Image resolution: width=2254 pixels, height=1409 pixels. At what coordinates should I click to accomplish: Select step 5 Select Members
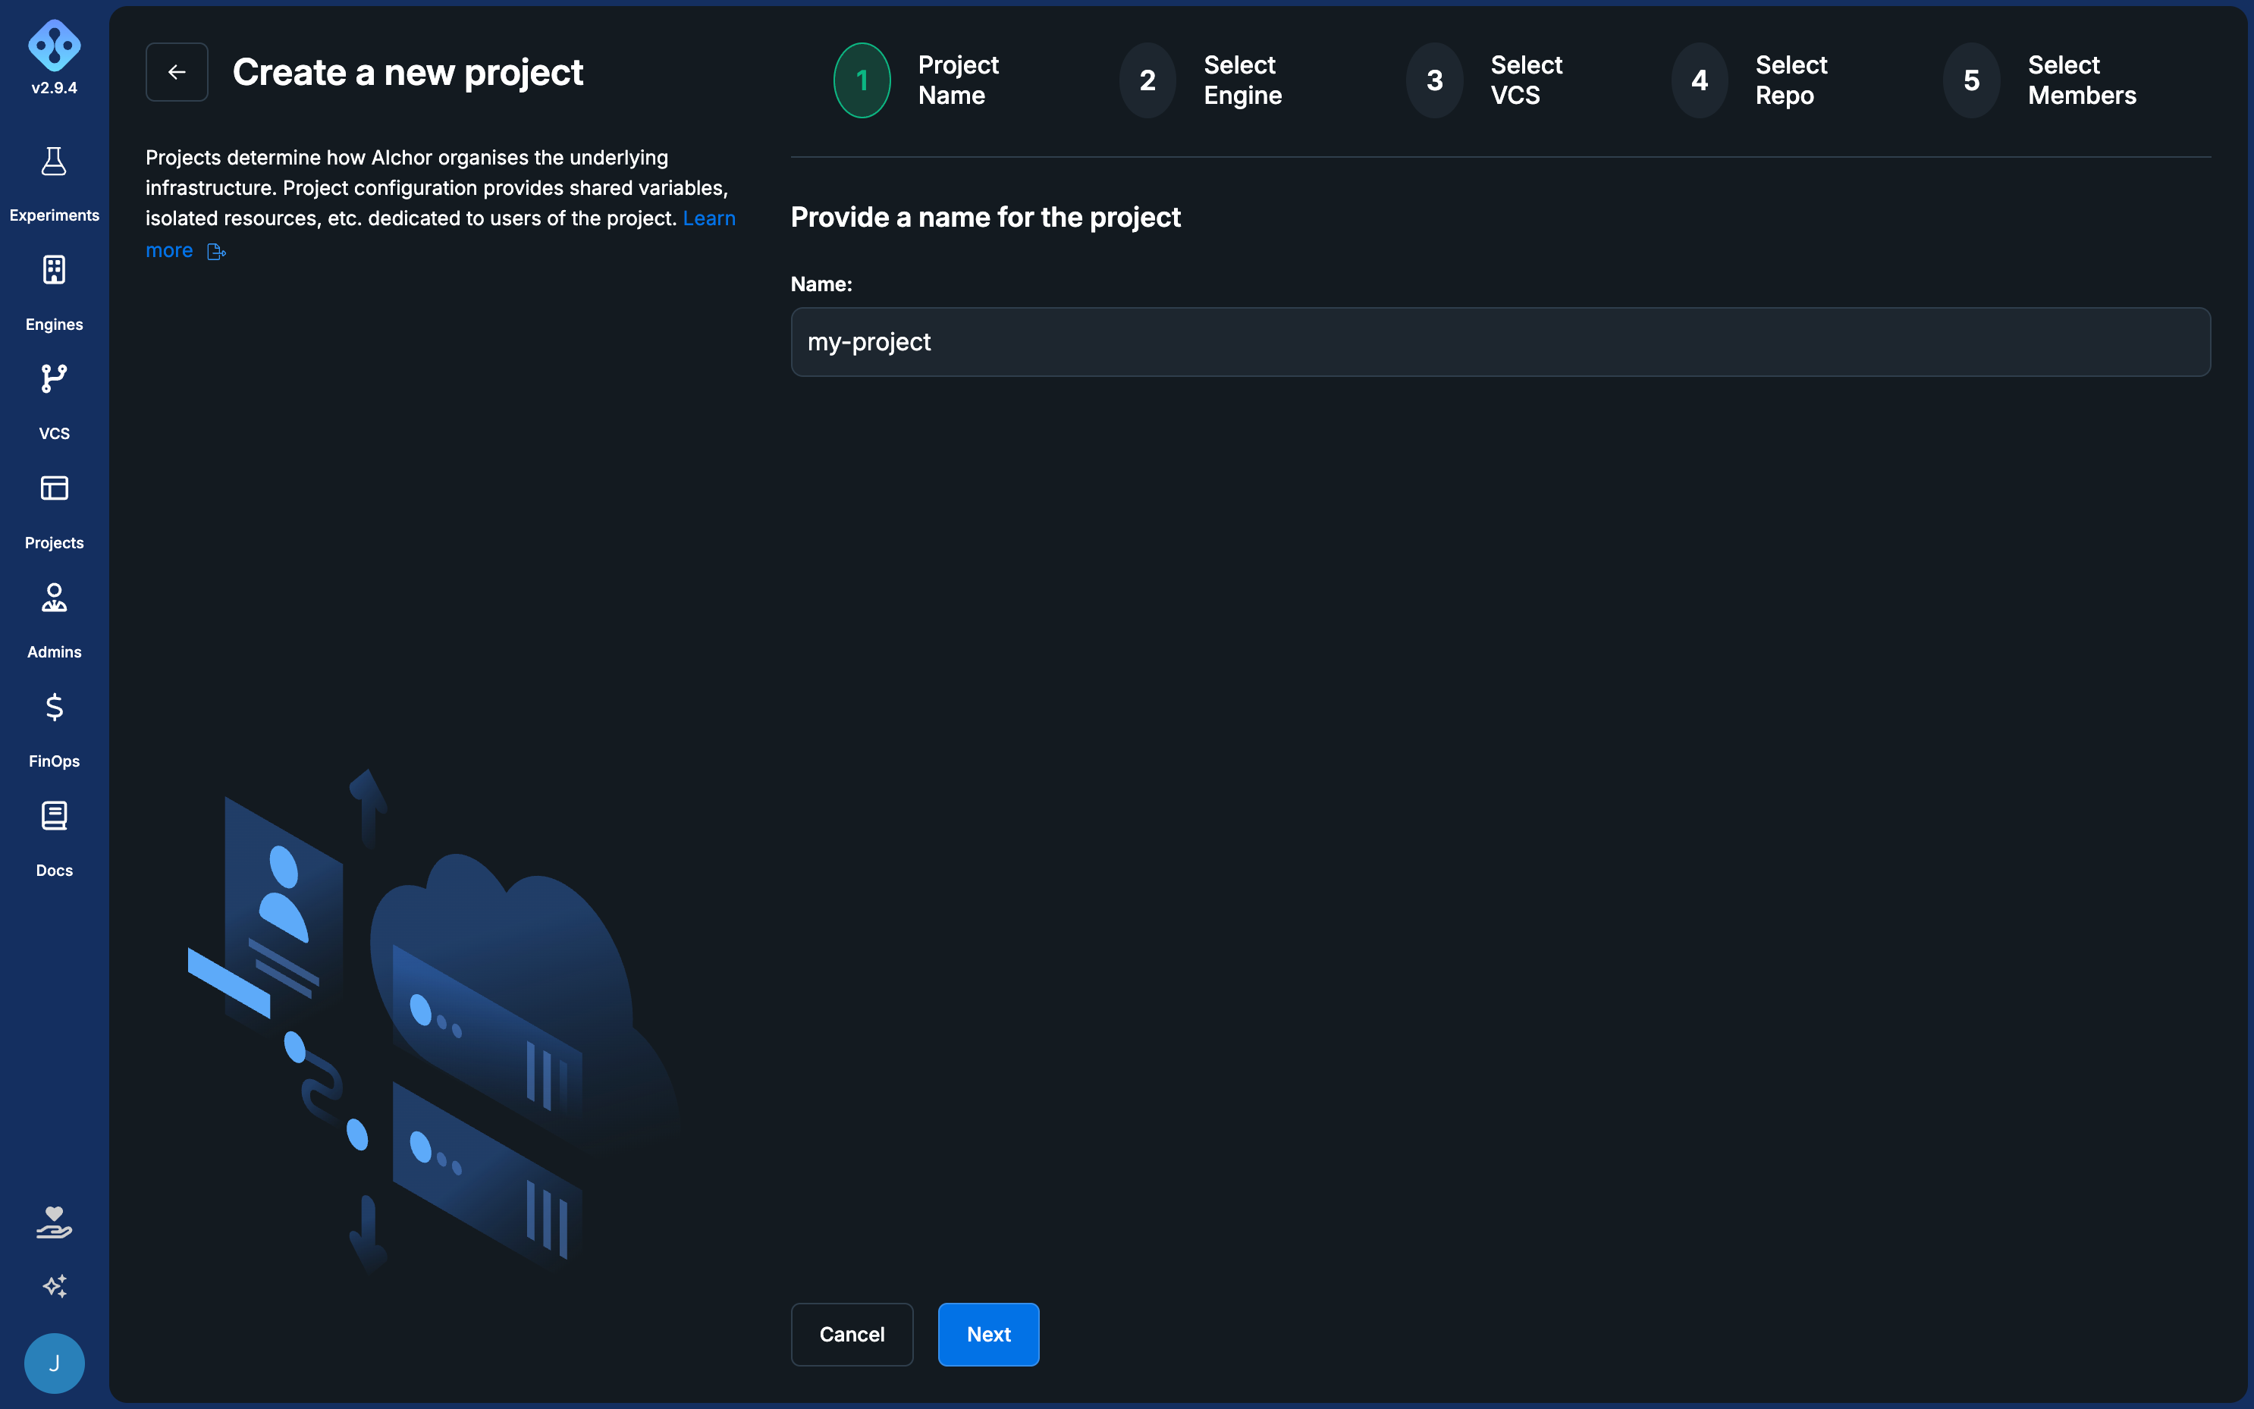pos(2039,80)
